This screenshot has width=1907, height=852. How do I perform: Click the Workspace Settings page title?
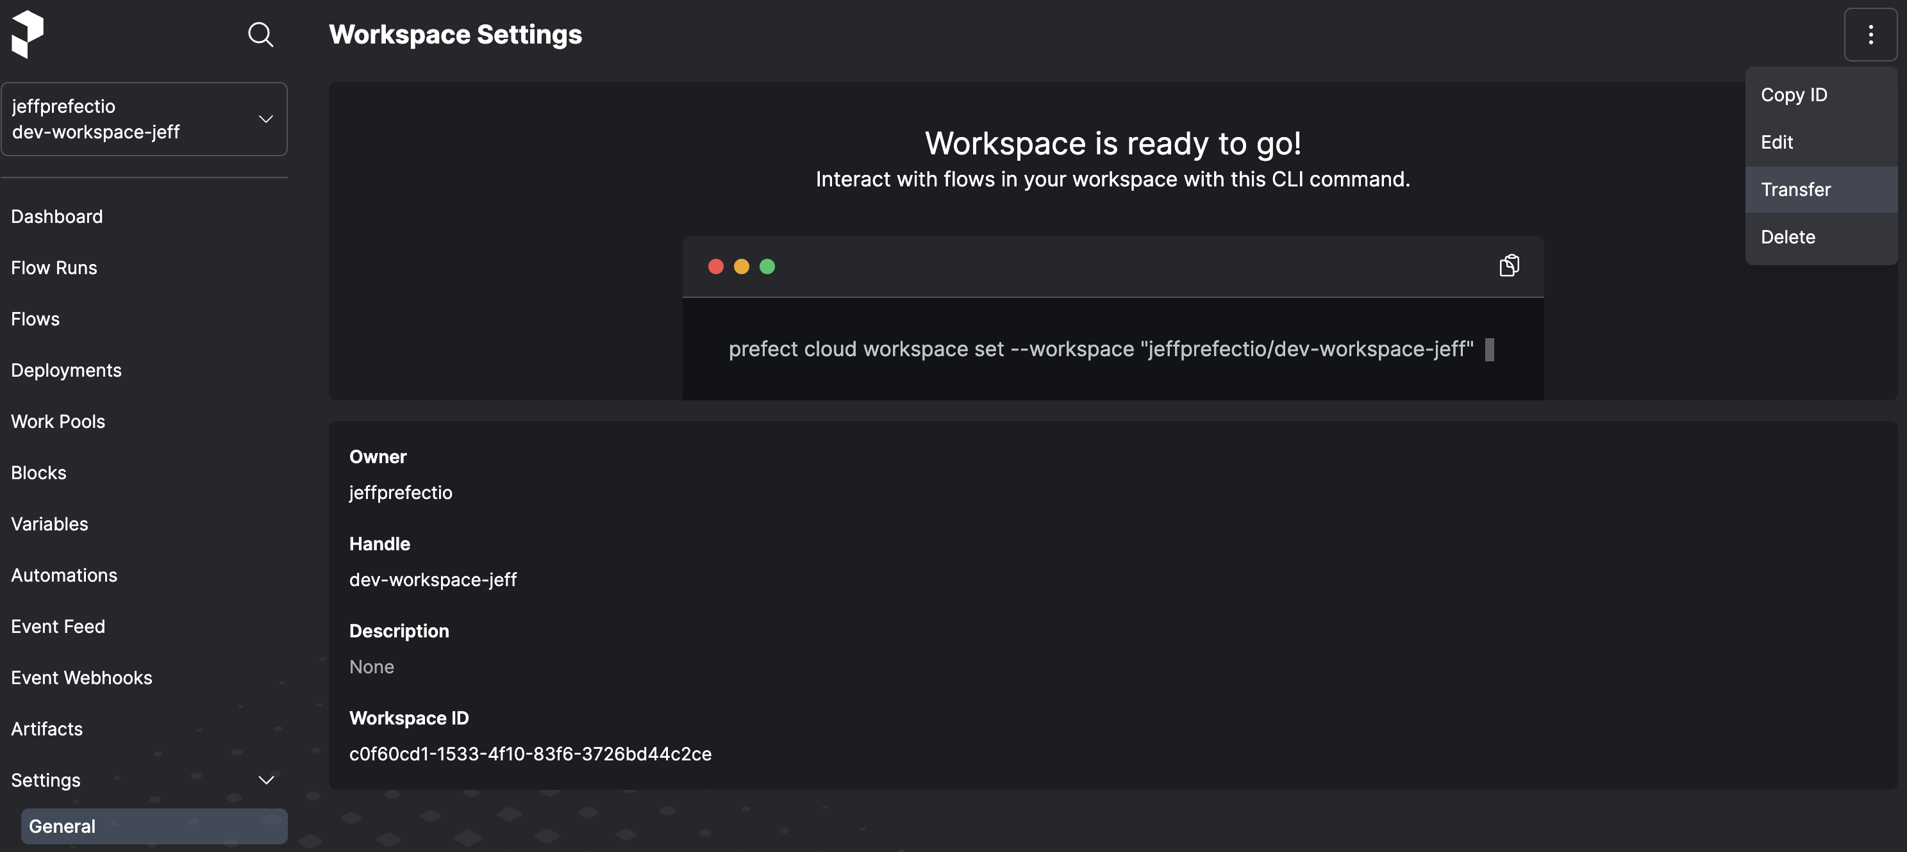click(455, 35)
